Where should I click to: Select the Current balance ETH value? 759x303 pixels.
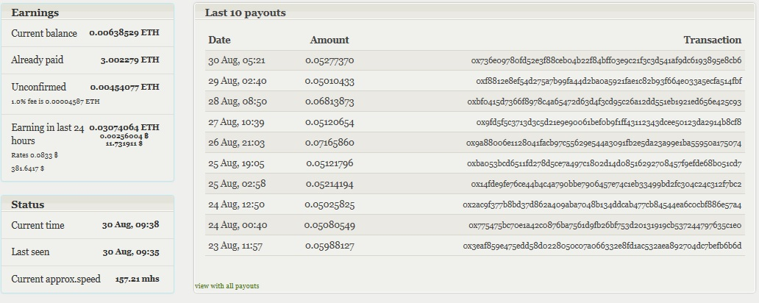124,33
